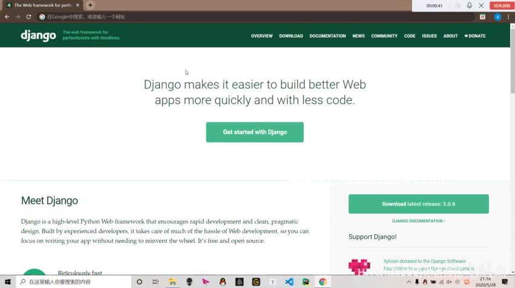This screenshot has height=288, width=515.
Task: Open the pink paper-plane app on taskbar
Action: coord(206,282)
